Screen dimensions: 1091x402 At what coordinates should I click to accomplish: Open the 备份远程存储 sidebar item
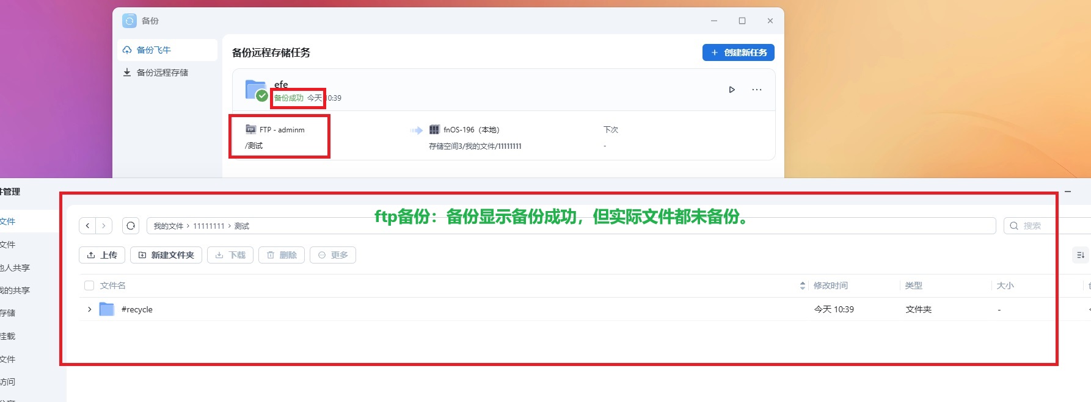tap(167, 73)
